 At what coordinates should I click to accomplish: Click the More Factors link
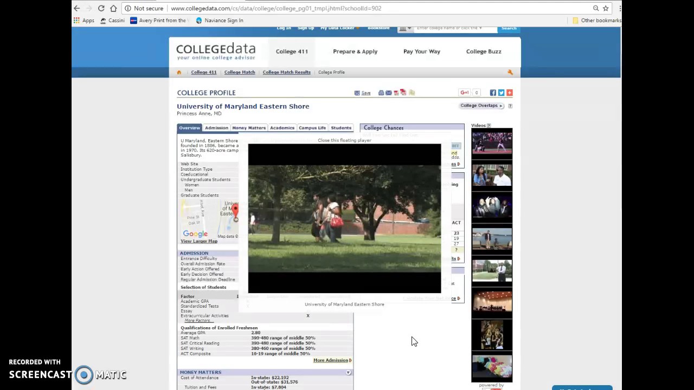click(x=198, y=321)
